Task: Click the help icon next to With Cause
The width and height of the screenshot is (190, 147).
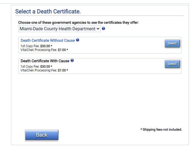Action: pos(72,61)
